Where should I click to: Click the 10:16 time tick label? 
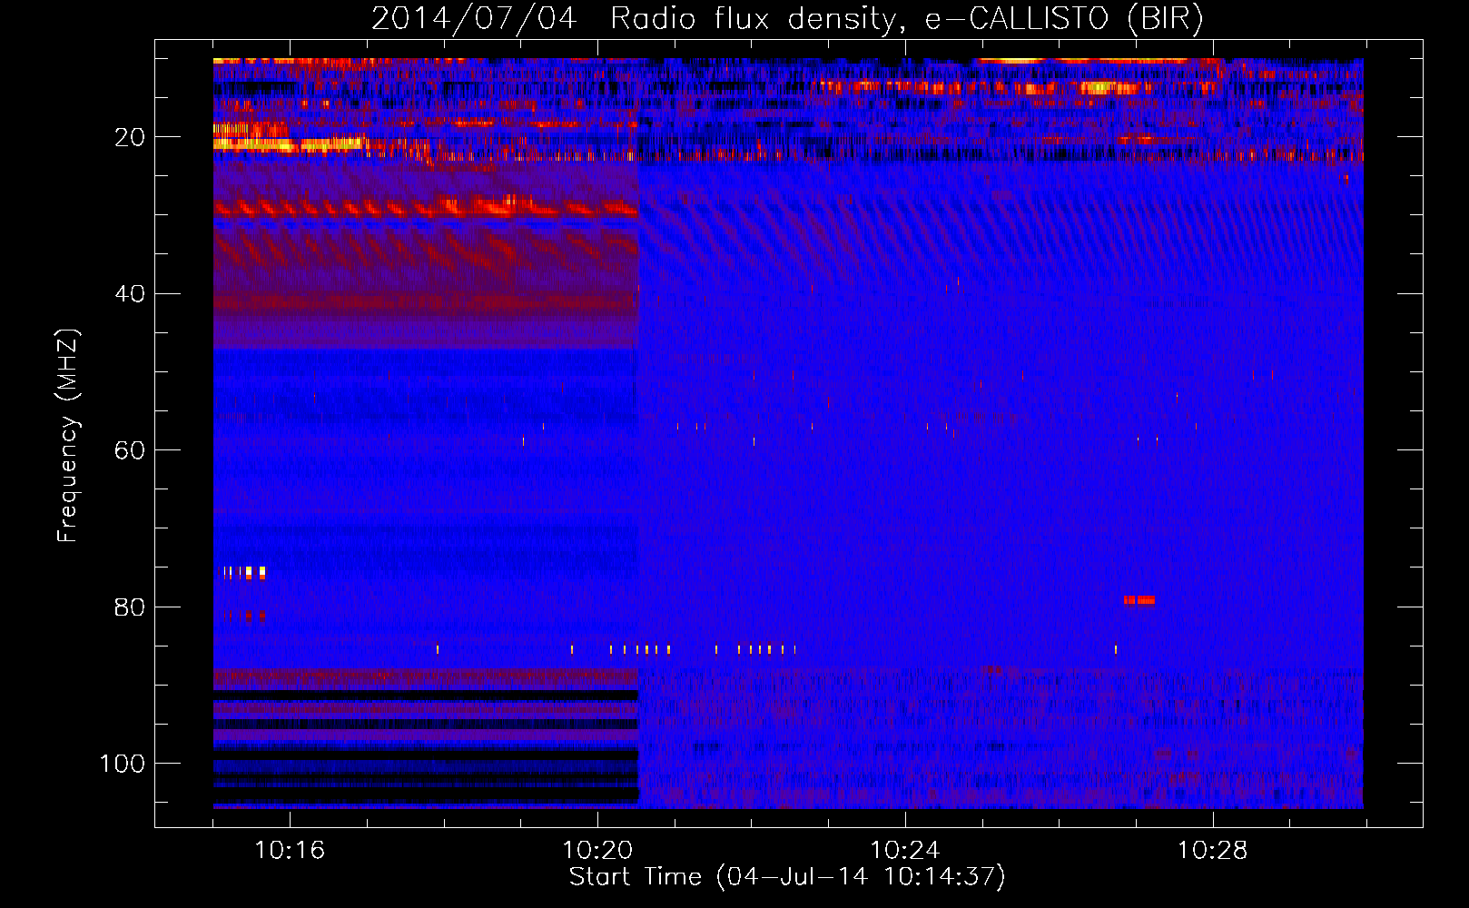coord(290,850)
